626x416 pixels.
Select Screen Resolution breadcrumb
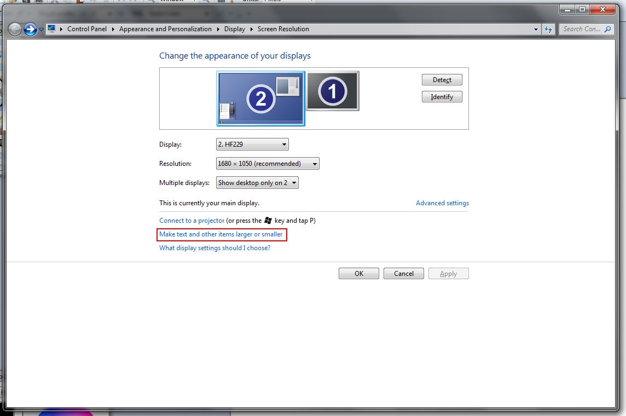tap(283, 29)
